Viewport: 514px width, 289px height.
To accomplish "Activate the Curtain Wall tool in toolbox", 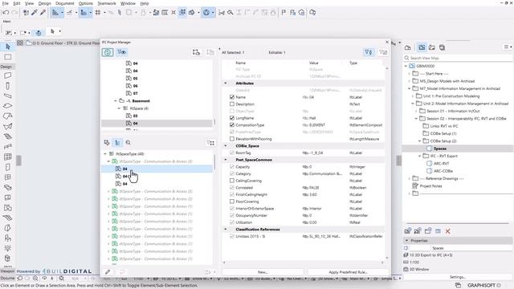I will coord(7,157).
